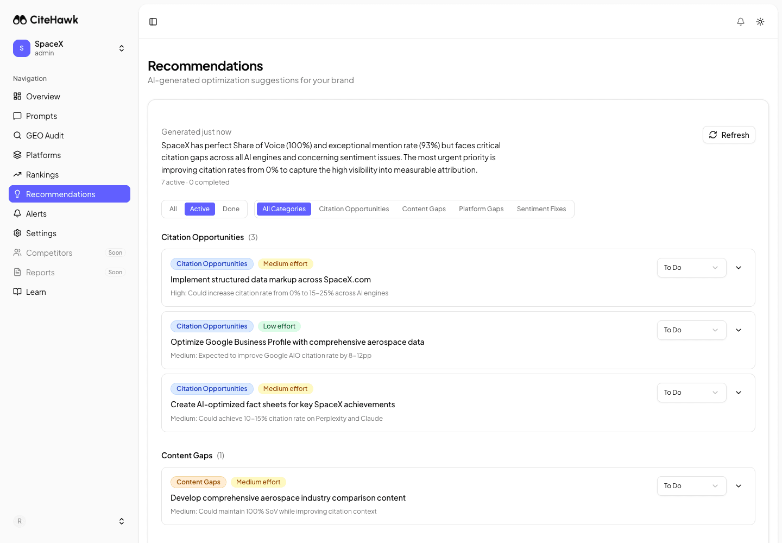Viewport: 782px width, 543px height.
Task: Open the Settings page
Action: [x=70, y=233]
